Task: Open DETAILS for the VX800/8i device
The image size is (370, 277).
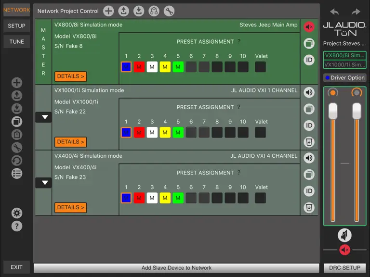Action: 70,76
